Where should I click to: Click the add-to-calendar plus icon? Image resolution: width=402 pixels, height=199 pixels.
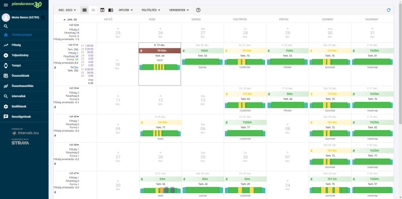tap(102, 10)
